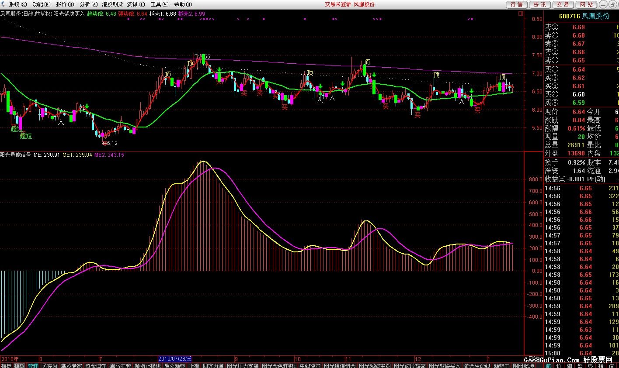619x368 pixels.
Task: Click the 现价 value 6.64
Action: (x=578, y=112)
